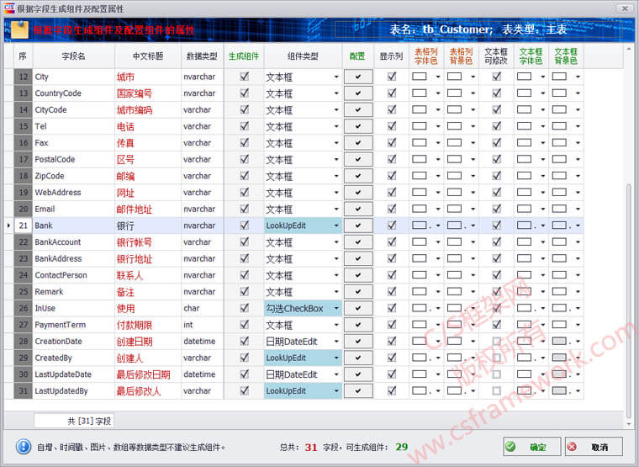Open the 勾选CheckBox component type dropdown for InUse
The image size is (639, 467).
tap(336, 308)
